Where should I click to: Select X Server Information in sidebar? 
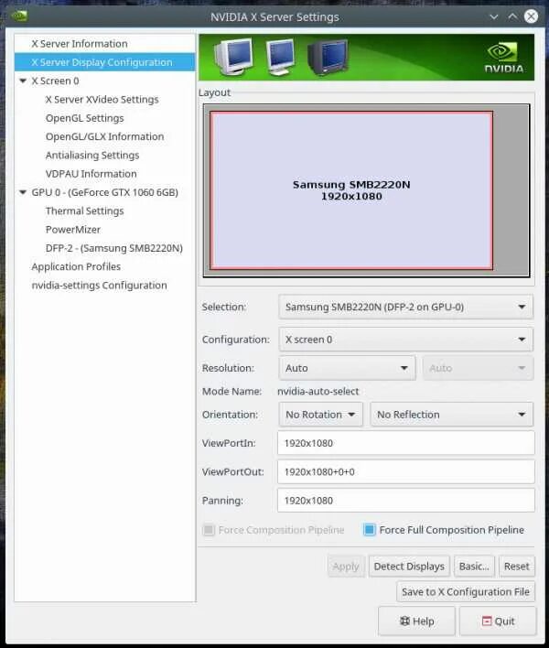(80, 43)
